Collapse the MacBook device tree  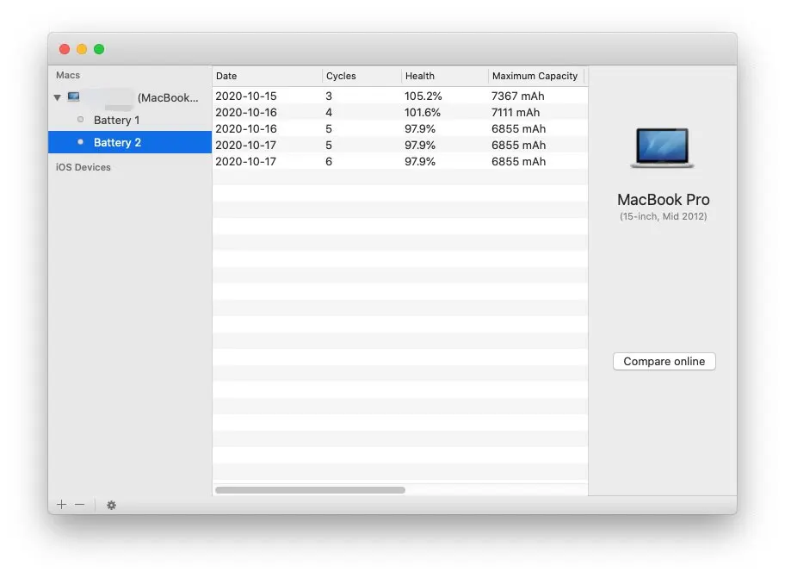click(57, 97)
